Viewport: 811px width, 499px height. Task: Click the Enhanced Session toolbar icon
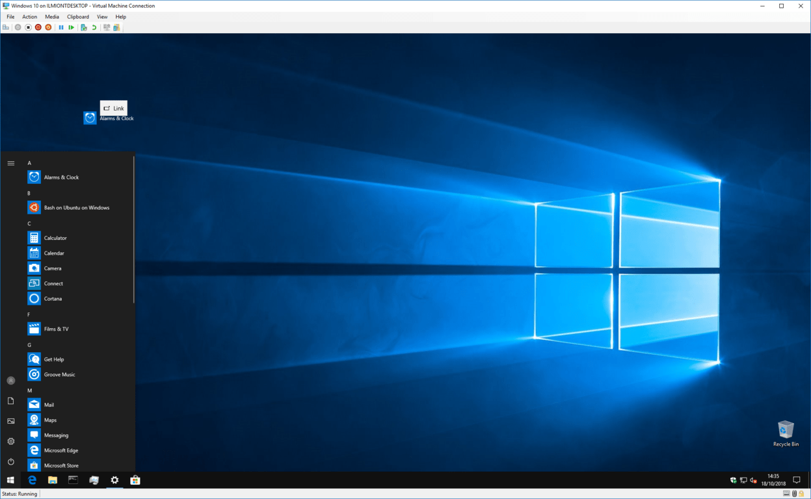click(x=107, y=27)
